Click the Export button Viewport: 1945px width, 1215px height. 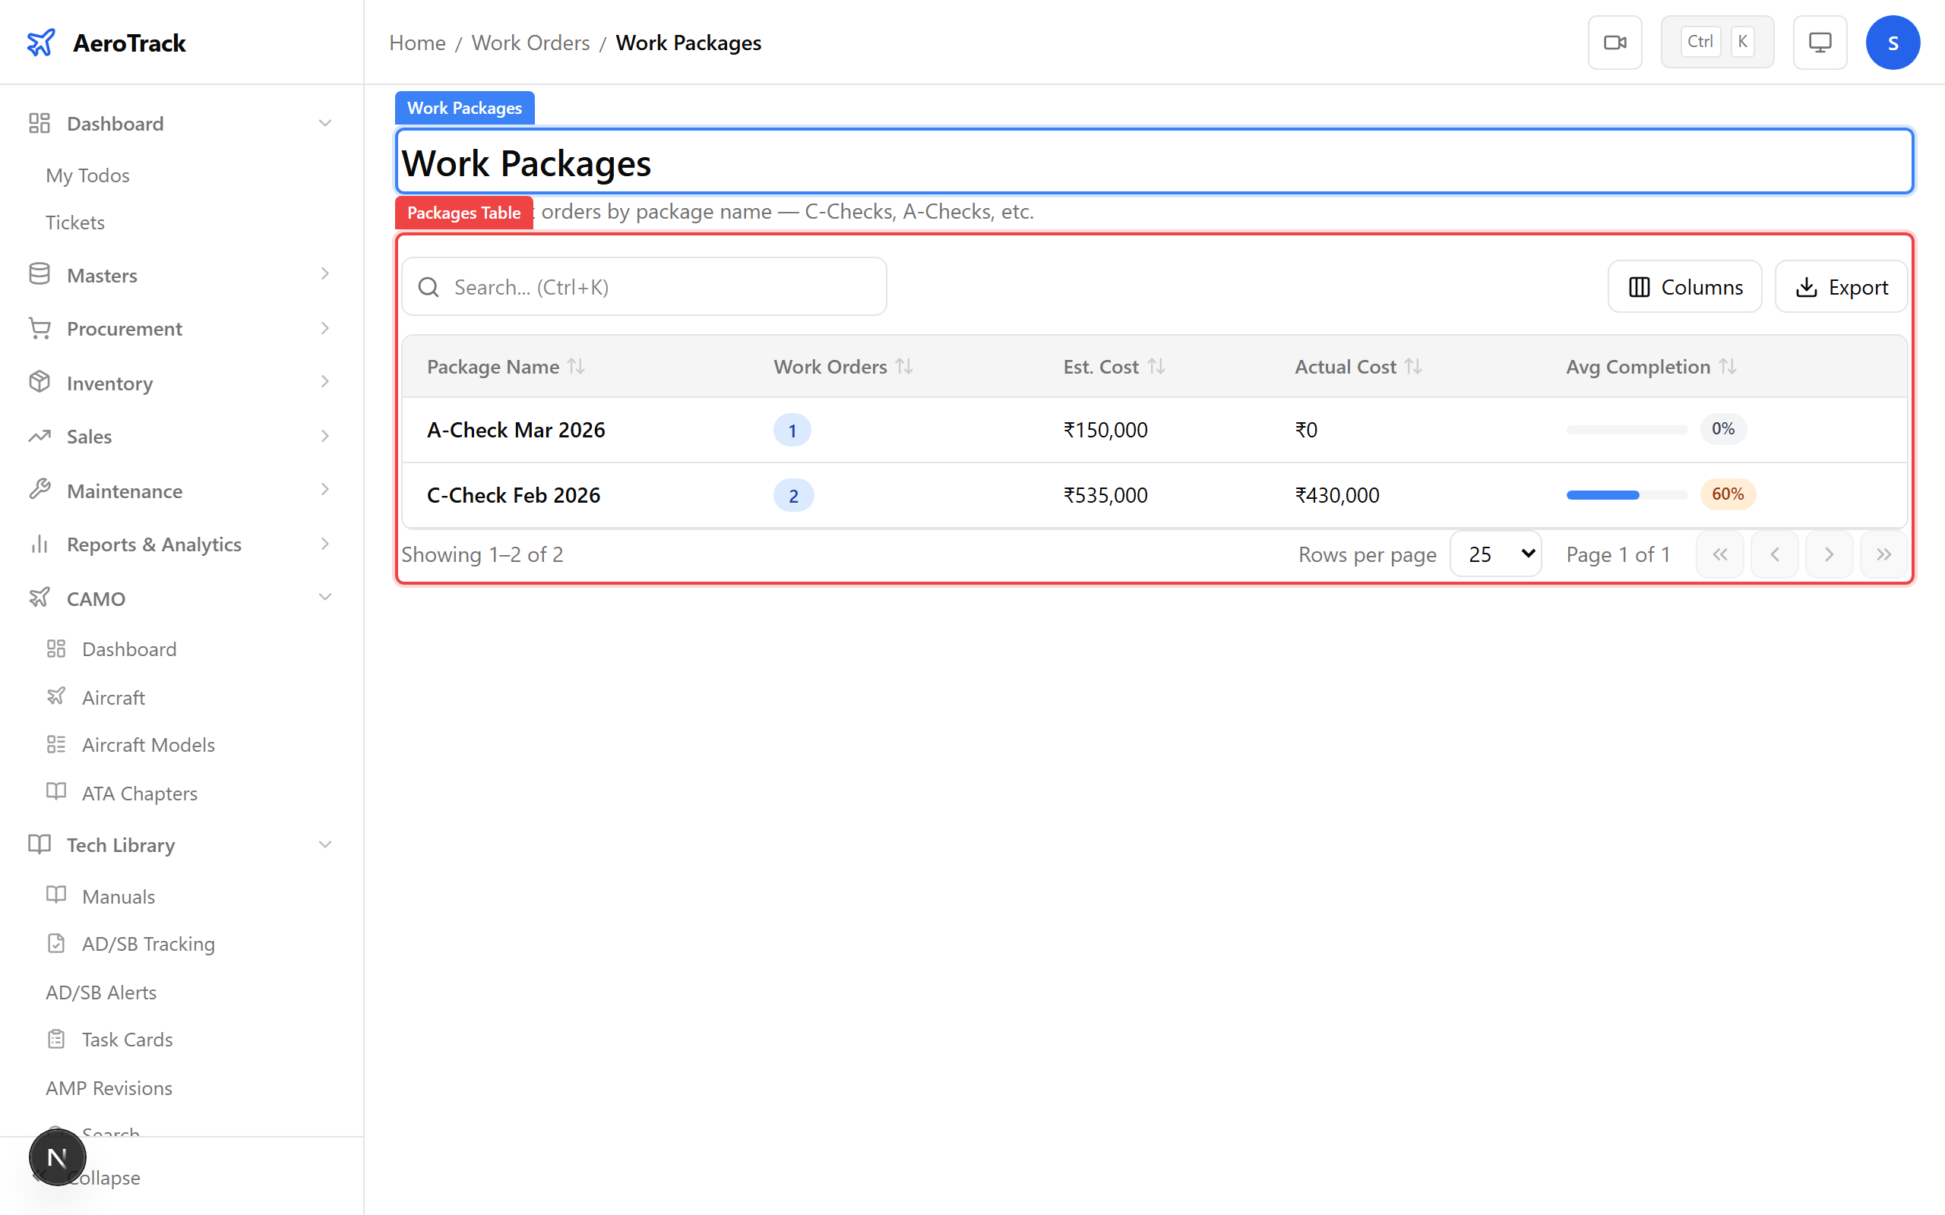(x=1842, y=286)
